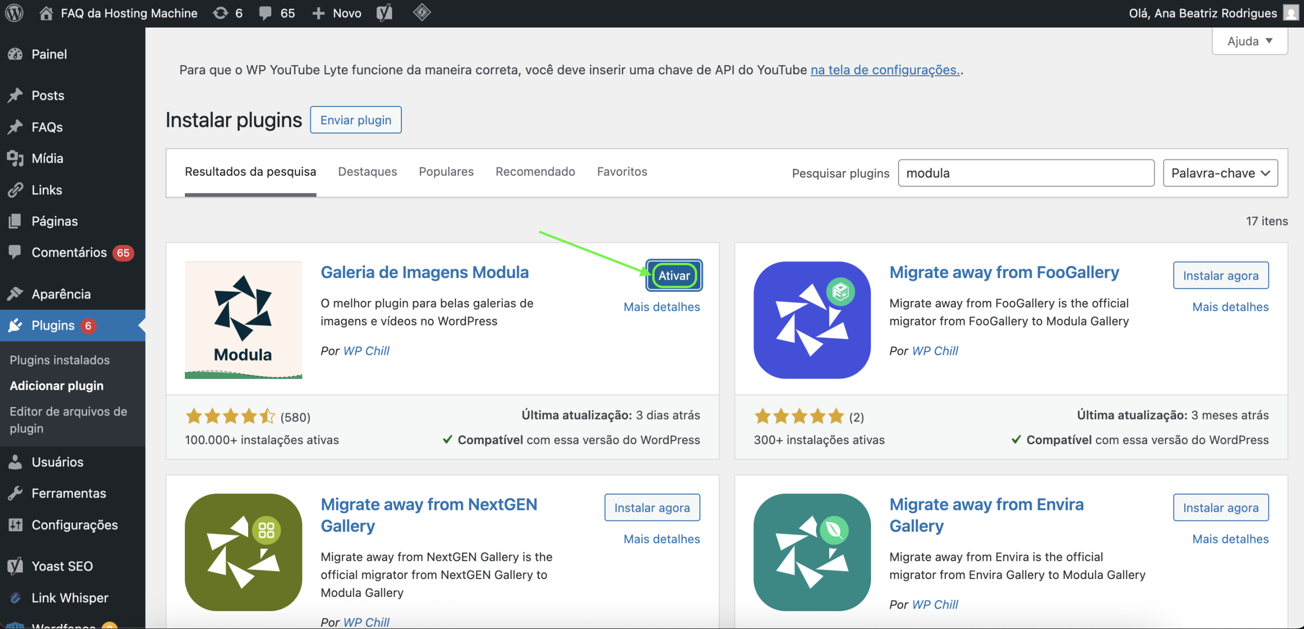Switch to the Destaques tab
The image size is (1304, 629).
tap(368, 172)
